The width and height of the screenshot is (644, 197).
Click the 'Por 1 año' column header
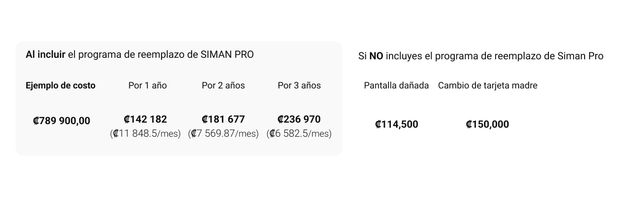point(147,85)
